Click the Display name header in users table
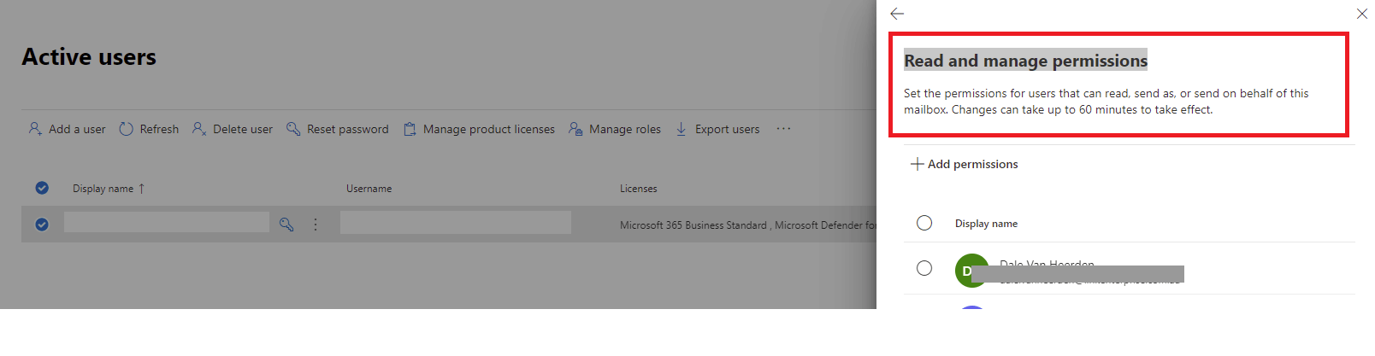Screen dimensions: 1375x356 tap(103, 189)
